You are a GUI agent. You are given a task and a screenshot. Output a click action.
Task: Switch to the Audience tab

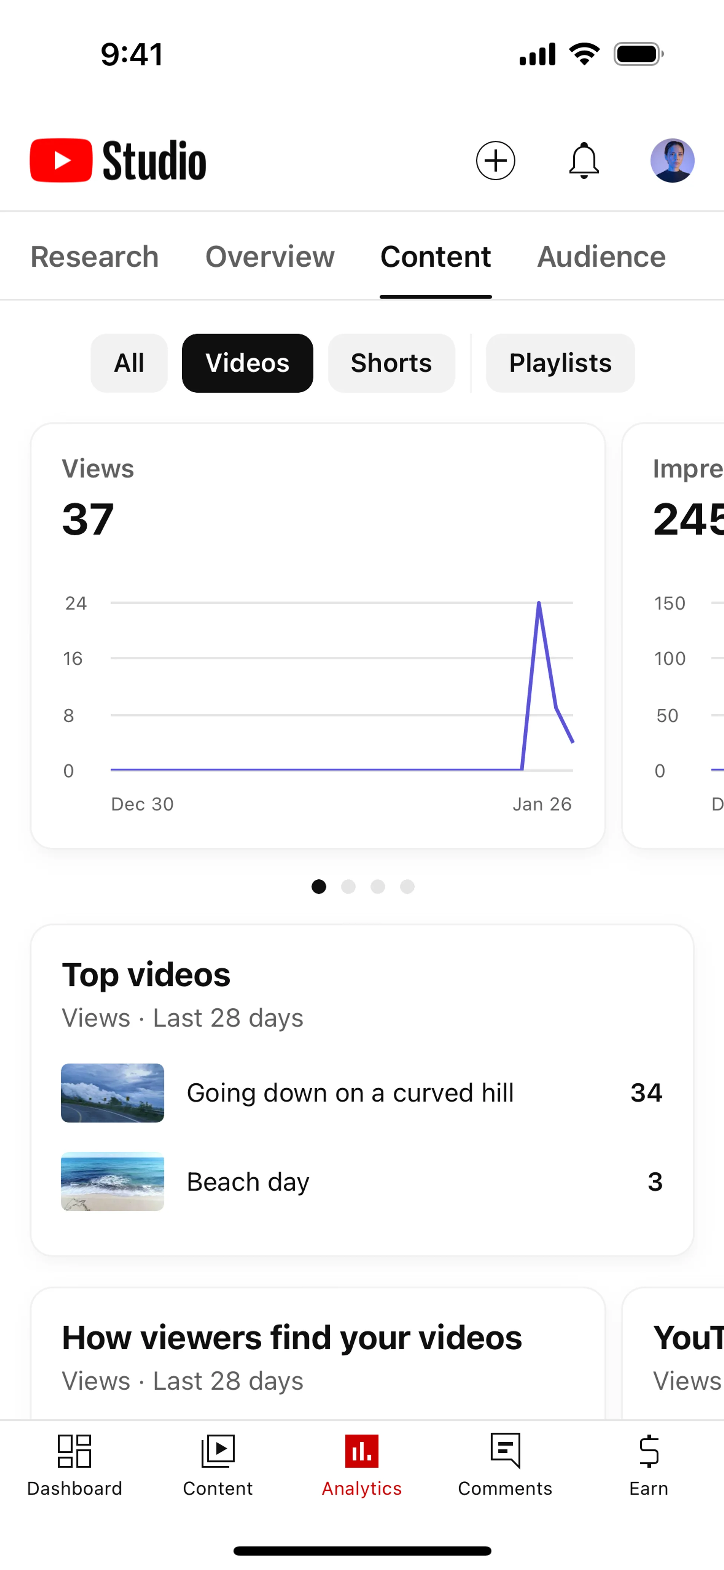[601, 257]
